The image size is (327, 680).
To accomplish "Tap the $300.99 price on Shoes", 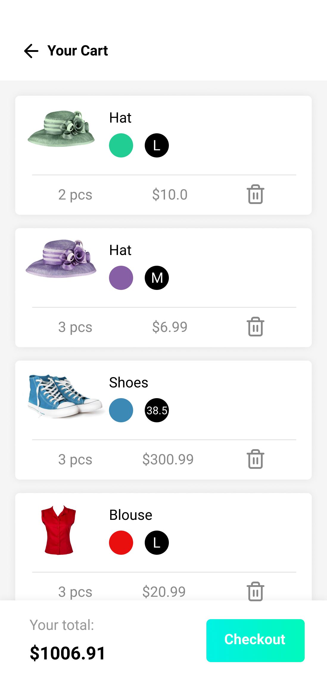I will [168, 459].
